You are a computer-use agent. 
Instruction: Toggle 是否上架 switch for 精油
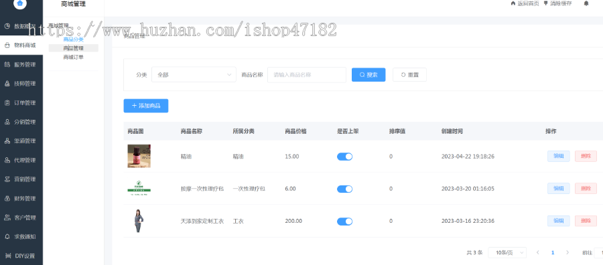pyautogui.click(x=344, y=157)
